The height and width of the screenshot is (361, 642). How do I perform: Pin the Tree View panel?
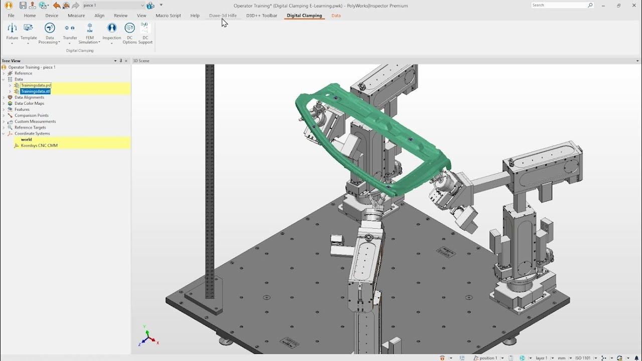(x=121, y=61)
